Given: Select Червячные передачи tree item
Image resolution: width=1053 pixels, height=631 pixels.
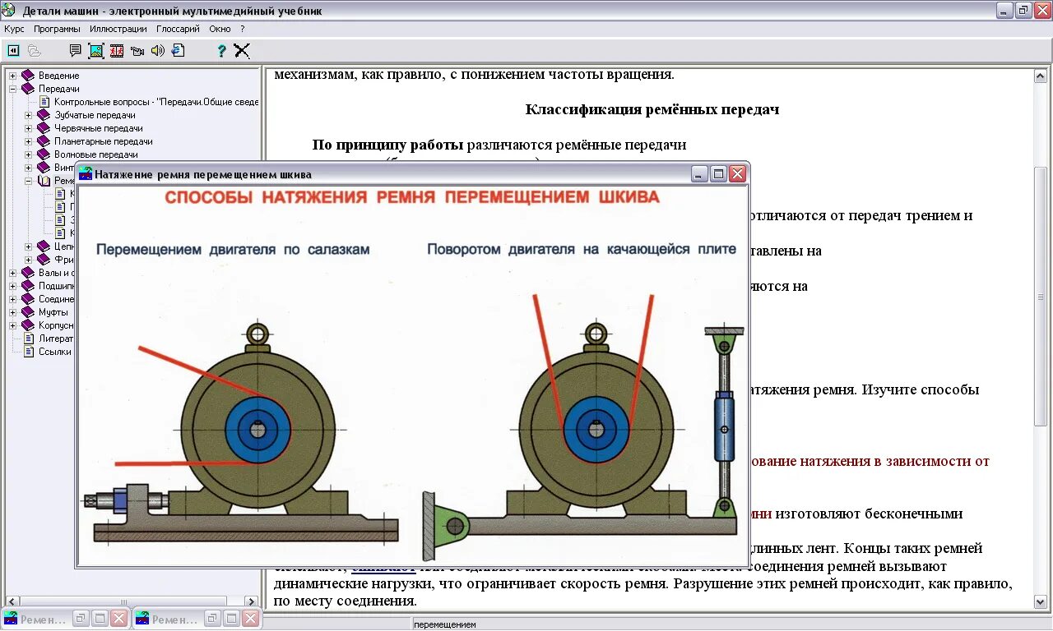Looking at the screenshot, I should [99, 128].
